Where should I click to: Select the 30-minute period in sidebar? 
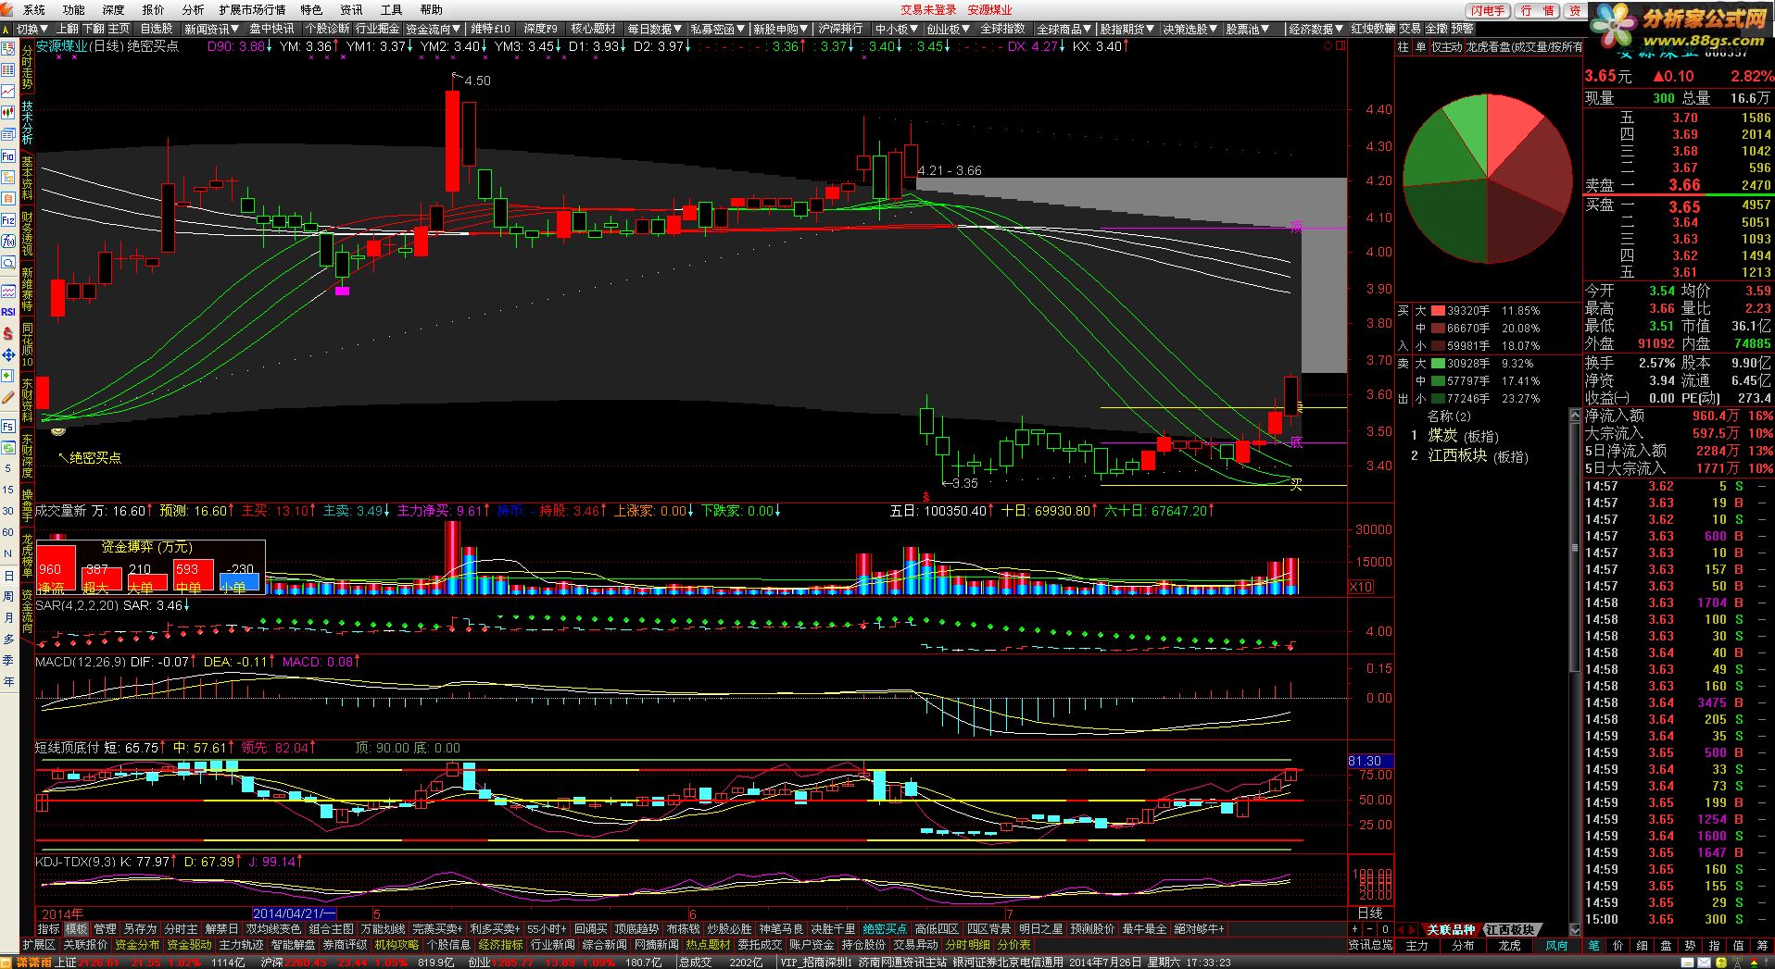pyautogui.click(x=8, y=511)
